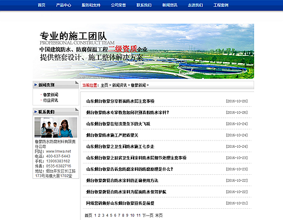Open 联系我们 in the top navigation bar
283x220 pixels.
click(x=144, y=5)
